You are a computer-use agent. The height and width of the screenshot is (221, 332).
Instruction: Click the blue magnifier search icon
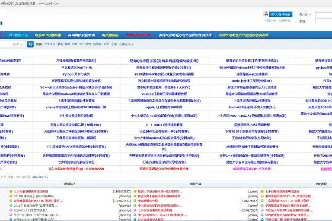30,44
